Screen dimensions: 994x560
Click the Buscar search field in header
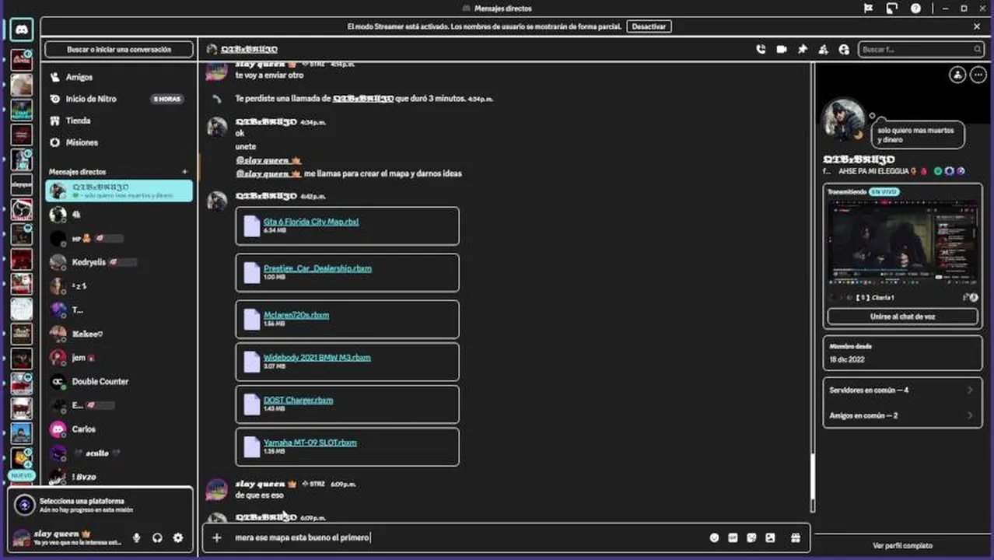tap(921, 49)
